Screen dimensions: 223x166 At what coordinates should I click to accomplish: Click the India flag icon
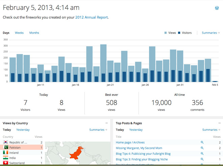pos(5,158)
